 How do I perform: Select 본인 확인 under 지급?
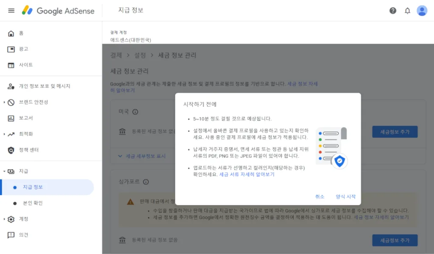[33, 203]
